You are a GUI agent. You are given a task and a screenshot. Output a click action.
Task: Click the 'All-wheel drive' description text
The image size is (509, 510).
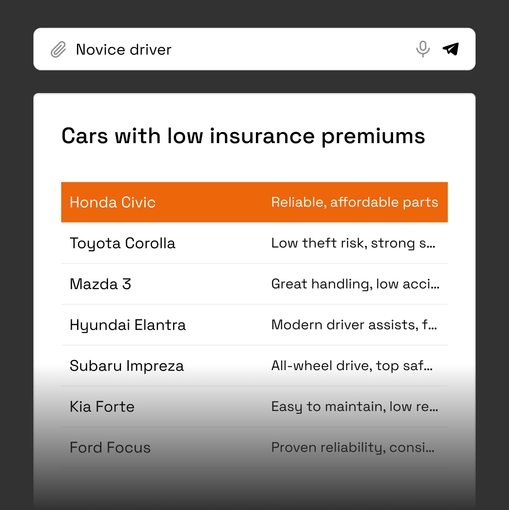[x=352, y=366]
